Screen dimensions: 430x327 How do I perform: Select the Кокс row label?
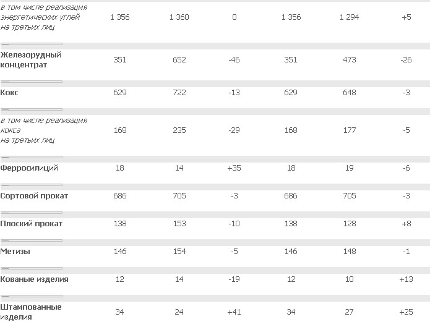(x=11, y=92)
